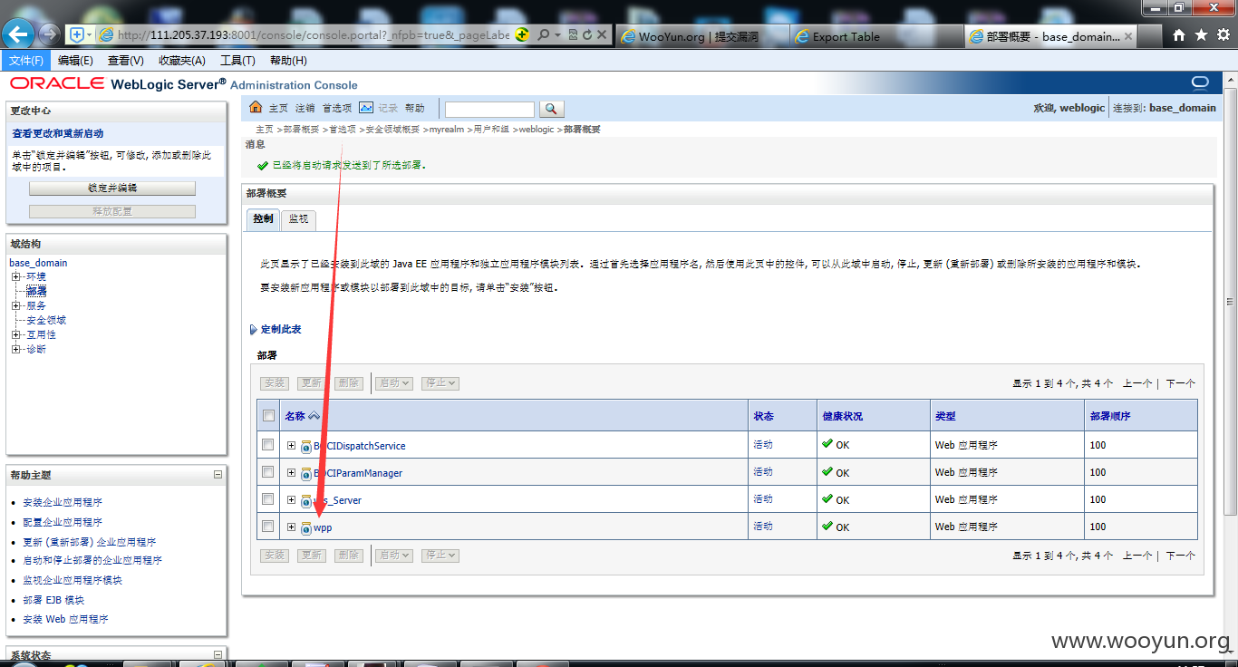Open 安装企业应用程序 help link
This screenshot has width=1238, height=667.
63,502
